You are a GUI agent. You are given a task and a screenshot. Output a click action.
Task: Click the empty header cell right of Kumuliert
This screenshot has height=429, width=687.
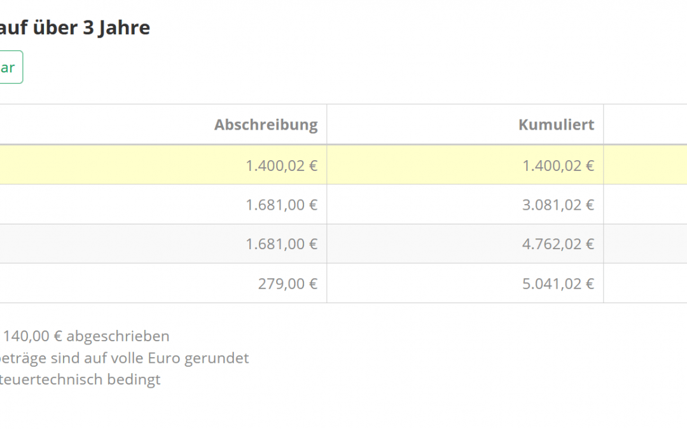(645, 125)
